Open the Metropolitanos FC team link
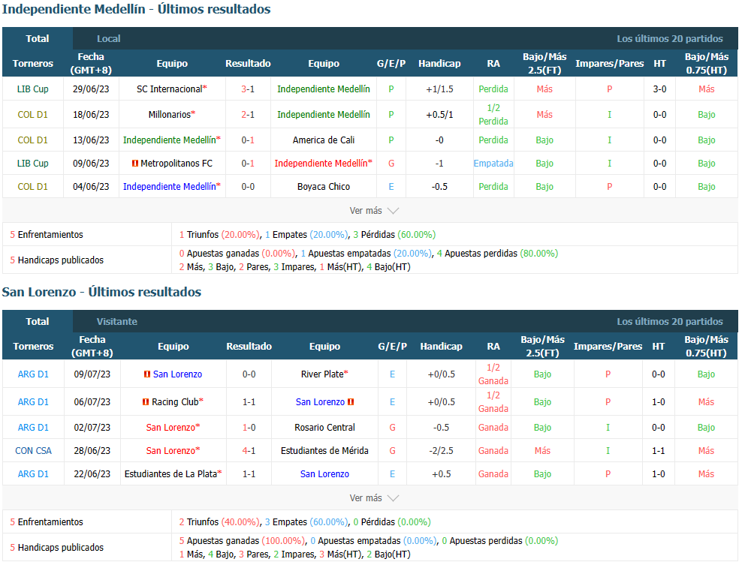 (x=176, y=164)
